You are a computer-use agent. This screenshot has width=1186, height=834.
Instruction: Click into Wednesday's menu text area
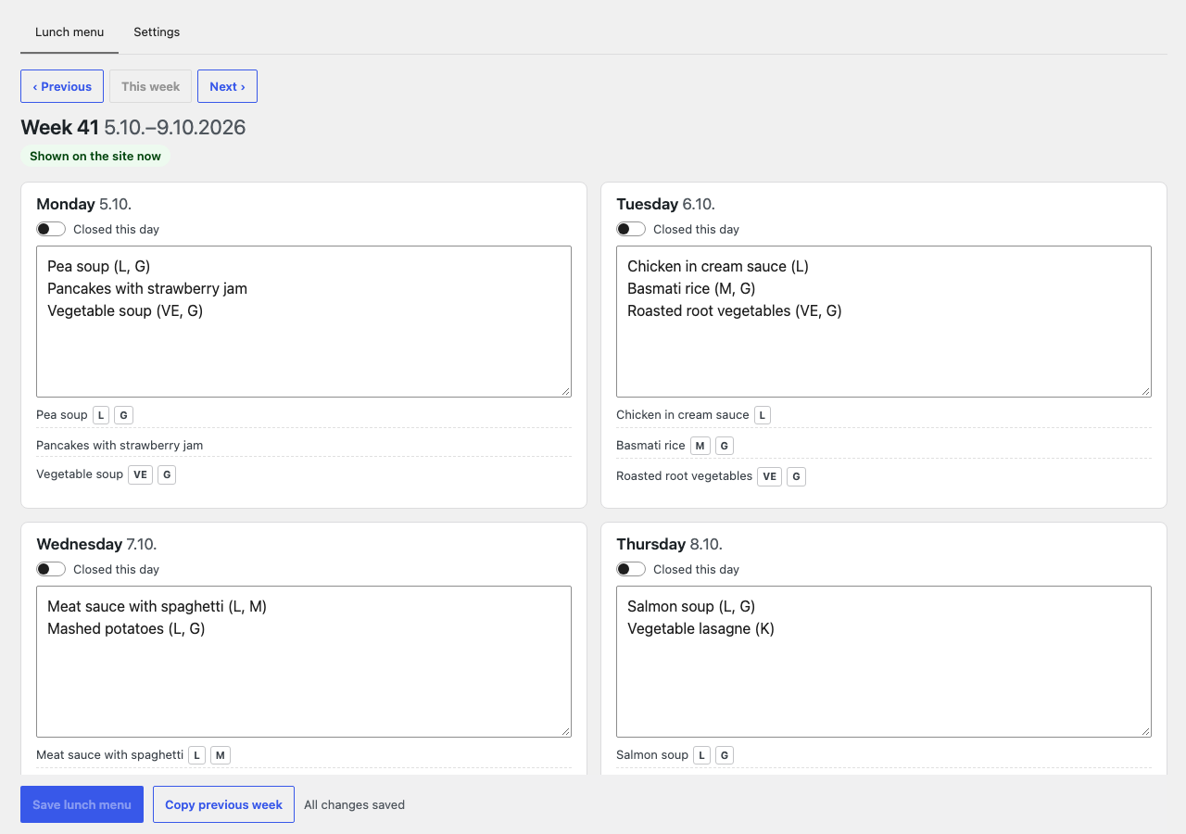(304, 662)
